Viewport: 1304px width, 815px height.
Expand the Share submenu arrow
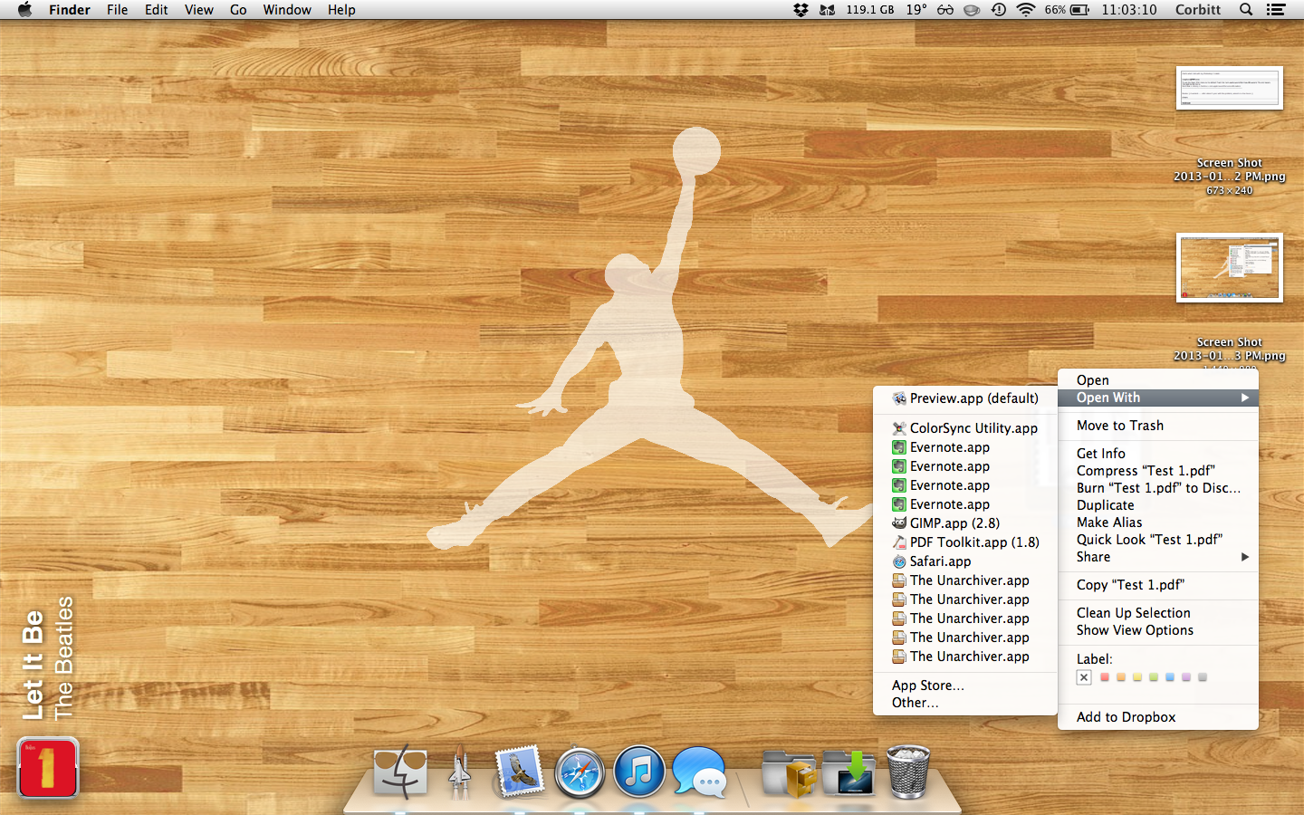click(1245, 557)
